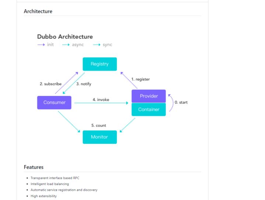This screenshot has height=200, width=265.
Task: Click the 'sync' legend entry
Action: (x=103, y=44)
